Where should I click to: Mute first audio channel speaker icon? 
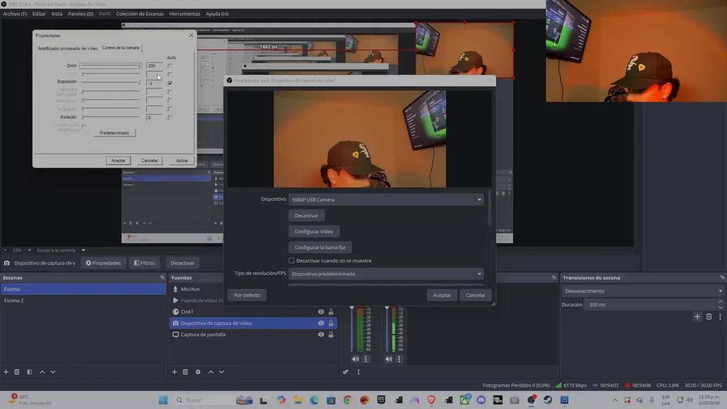tap(356, 359)
